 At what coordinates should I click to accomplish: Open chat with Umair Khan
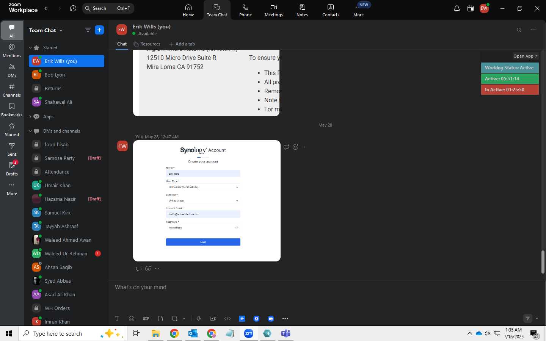click(66, 185)
